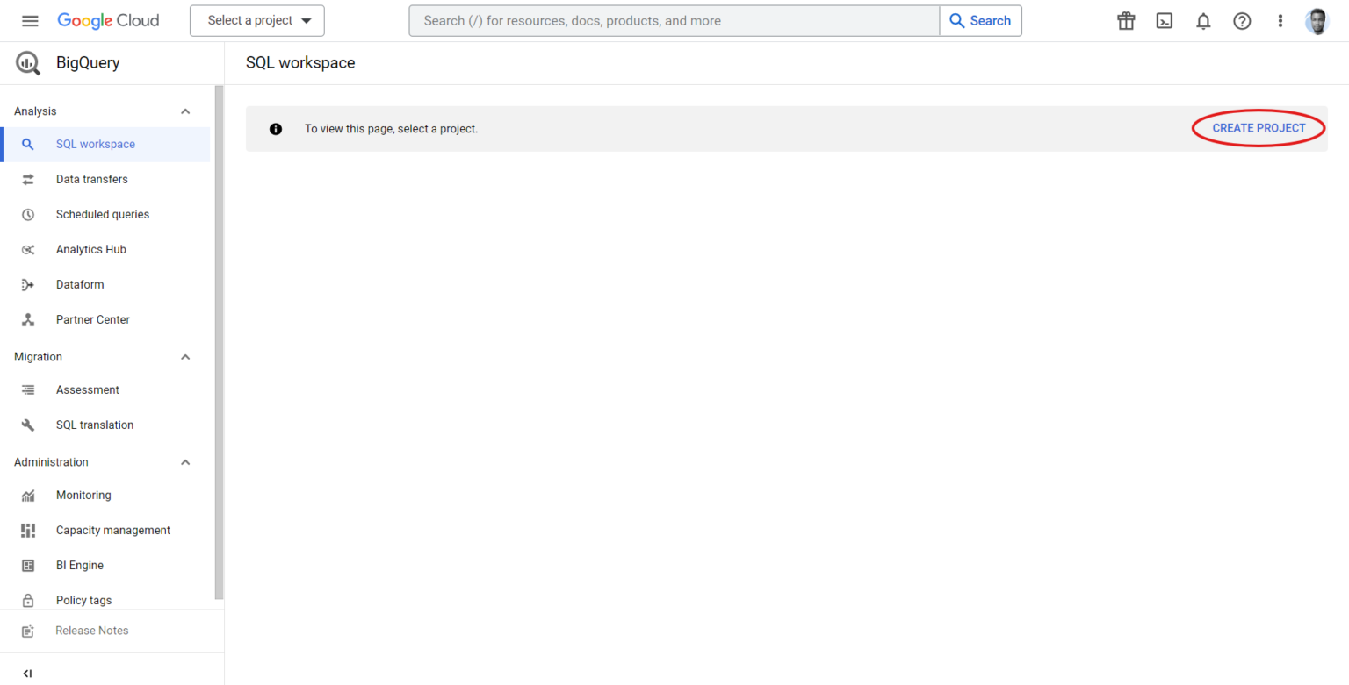Open Scheduled queries using the clock icon
This screenshot has height=685, width=1349.
(28, 214)
